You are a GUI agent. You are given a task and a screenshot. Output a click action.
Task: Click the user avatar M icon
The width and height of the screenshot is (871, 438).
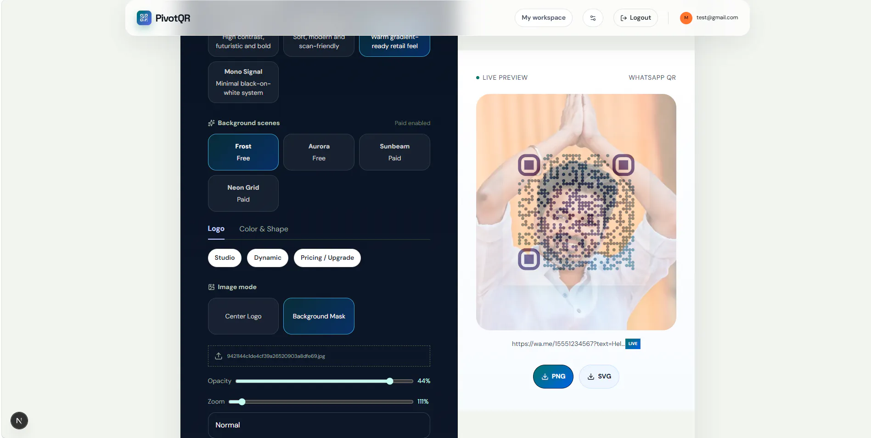click(686, 18)
